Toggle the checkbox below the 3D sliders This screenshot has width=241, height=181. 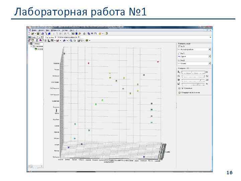click(183, 88)
